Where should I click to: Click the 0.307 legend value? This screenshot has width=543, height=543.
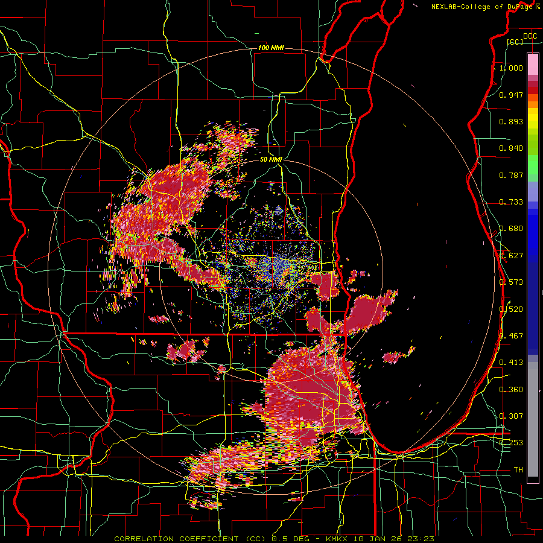(511, 416)
